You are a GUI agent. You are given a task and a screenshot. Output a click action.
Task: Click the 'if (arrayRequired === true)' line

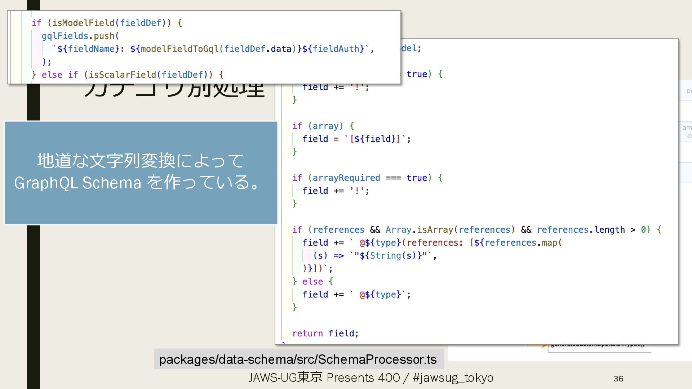click(367, 178)
